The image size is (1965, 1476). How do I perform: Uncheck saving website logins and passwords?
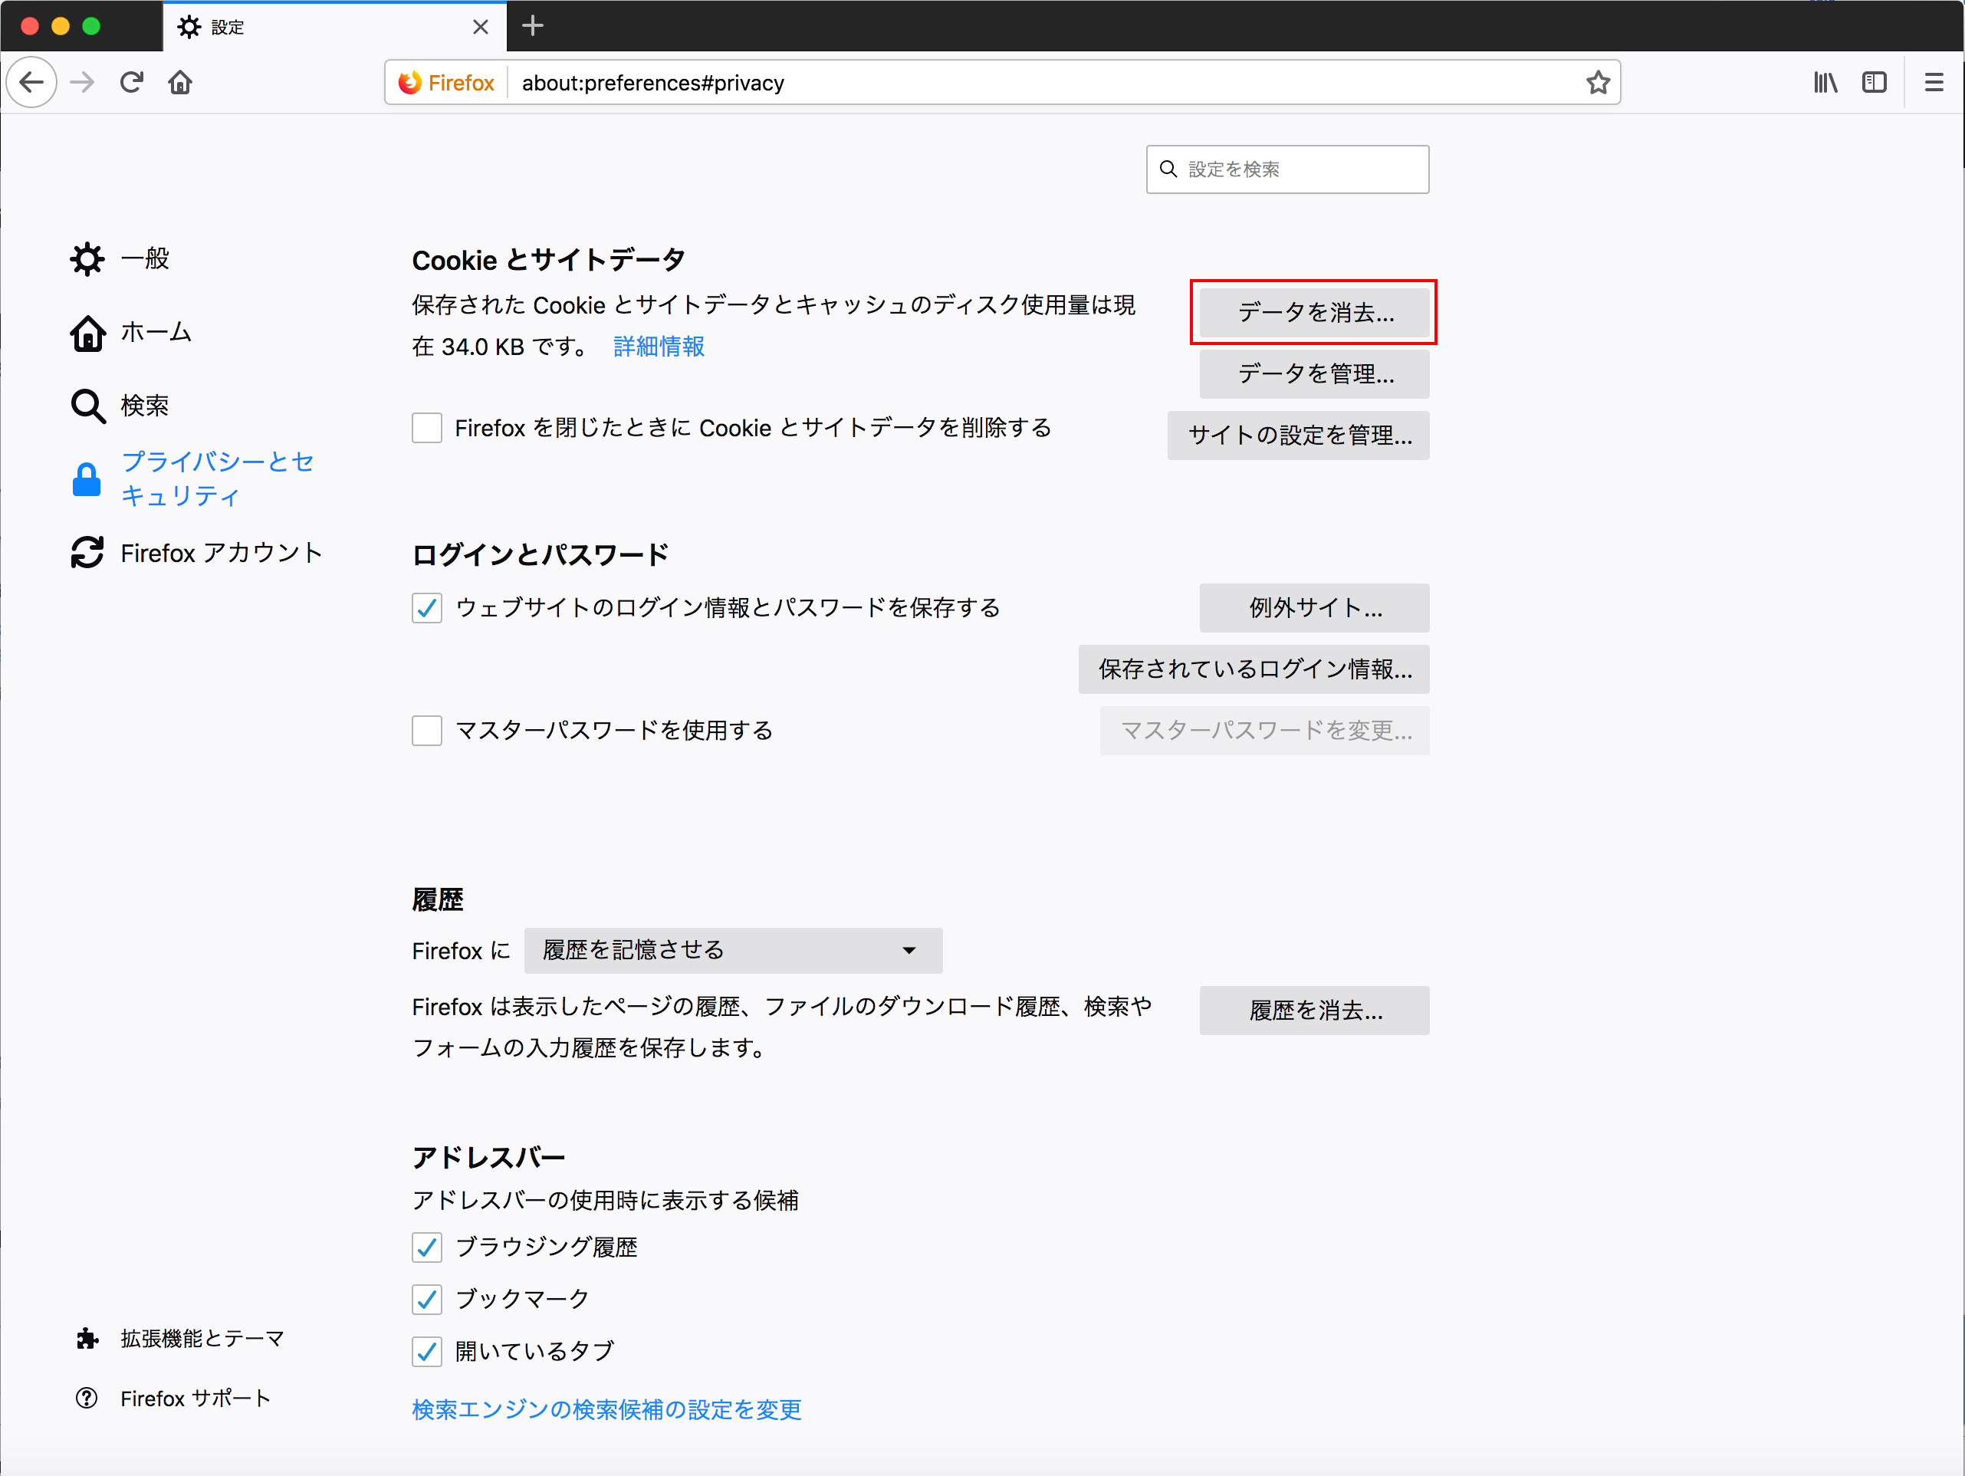click(x=427, y=608)
